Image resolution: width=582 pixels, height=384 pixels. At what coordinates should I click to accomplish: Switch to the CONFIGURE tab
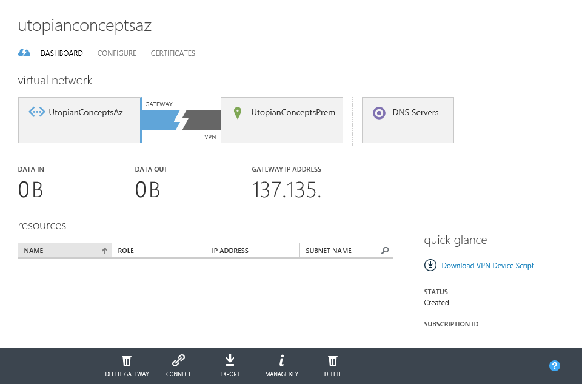coord(117,53)
